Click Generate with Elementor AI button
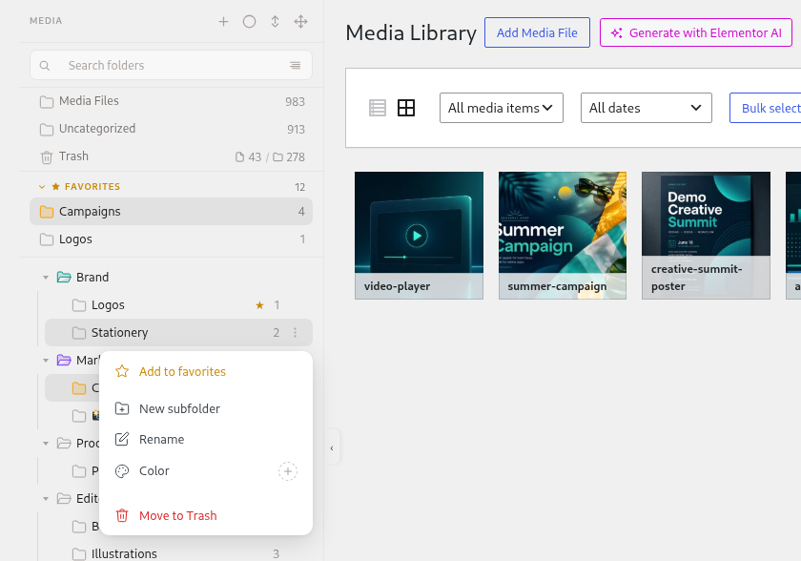801x561 pixels. [696, 32]
